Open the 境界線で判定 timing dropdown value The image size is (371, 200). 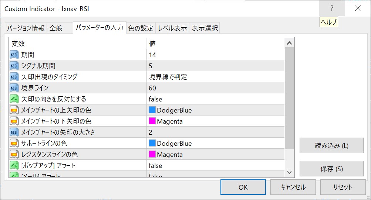click(168, 77)
